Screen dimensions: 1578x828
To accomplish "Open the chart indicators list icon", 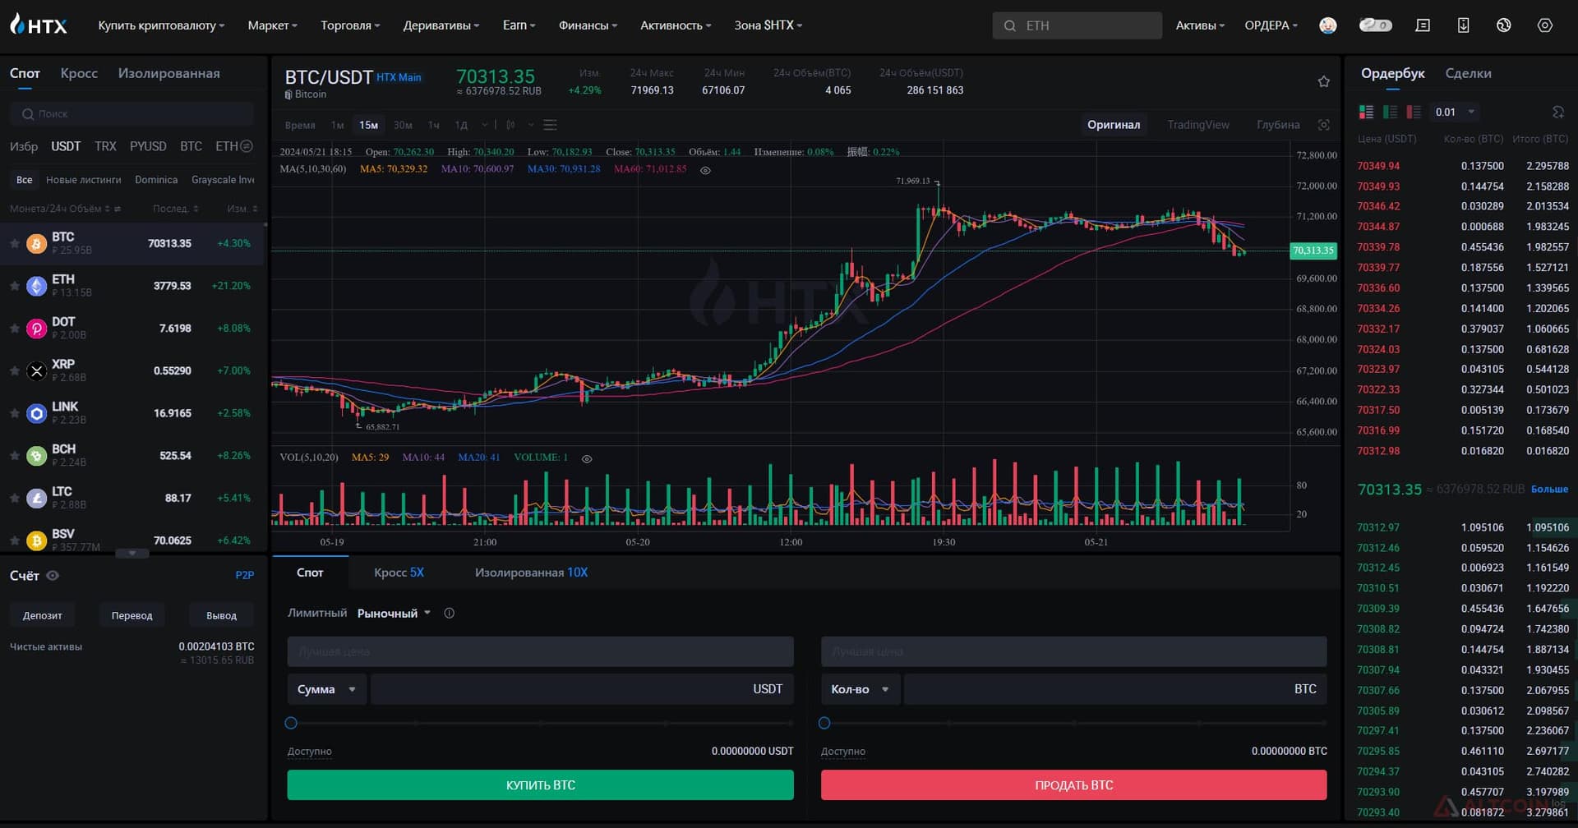I will pos(551,125).
